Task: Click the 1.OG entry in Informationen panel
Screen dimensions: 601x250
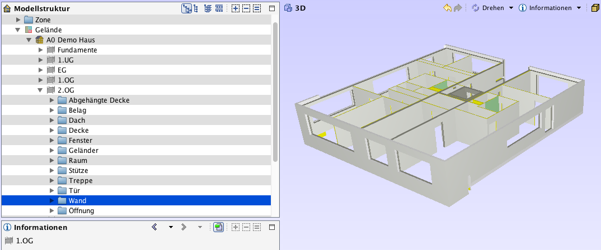Action: click(x=25, y=241)
